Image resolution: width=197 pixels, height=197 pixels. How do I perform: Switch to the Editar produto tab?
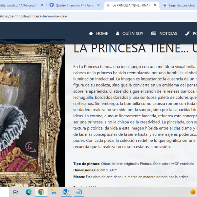pyautogui.click(x=19, y=5)
